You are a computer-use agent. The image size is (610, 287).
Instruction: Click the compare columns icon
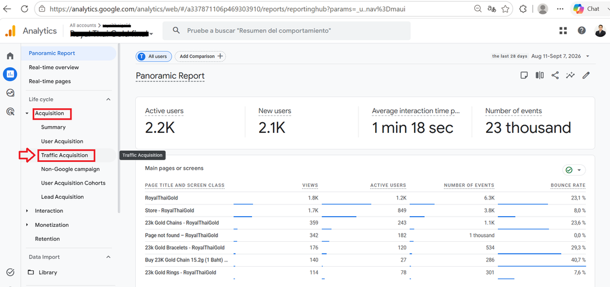540,76
